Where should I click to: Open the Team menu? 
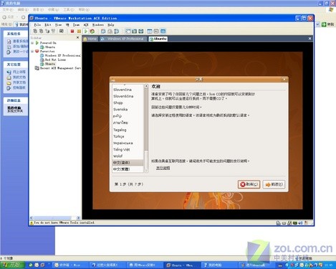coord(76,24)
